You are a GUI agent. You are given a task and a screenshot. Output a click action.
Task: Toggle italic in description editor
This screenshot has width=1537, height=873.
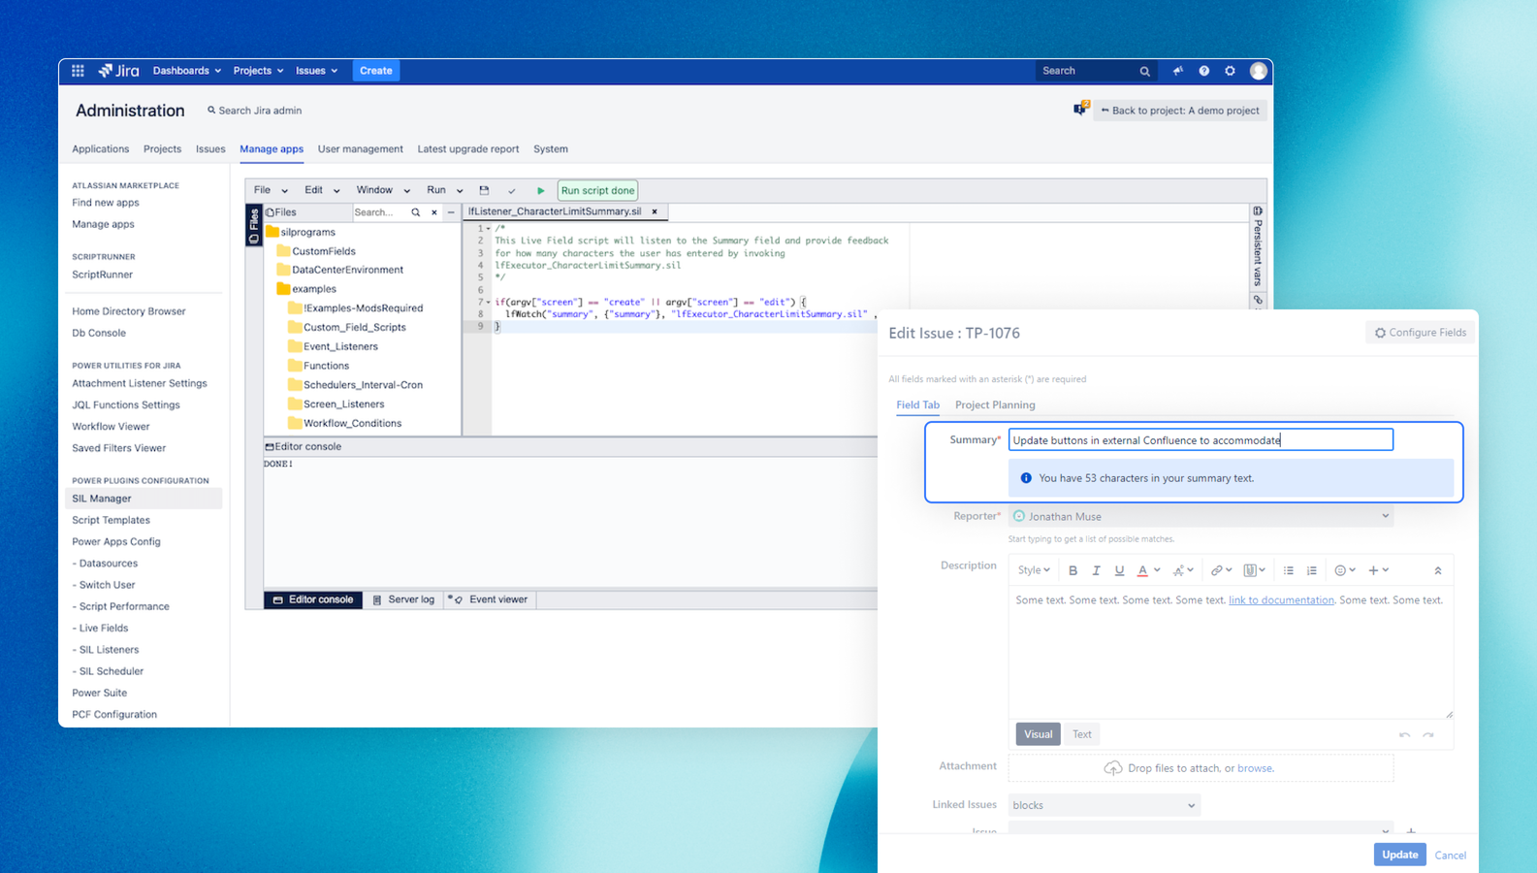(1096, 570)
